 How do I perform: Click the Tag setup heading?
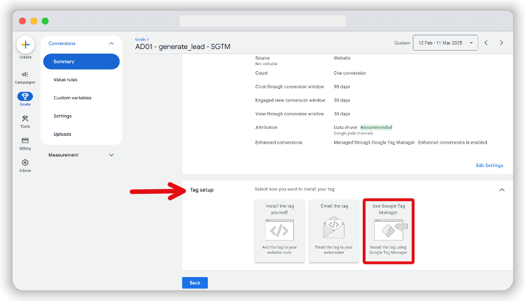pos(202,190)
